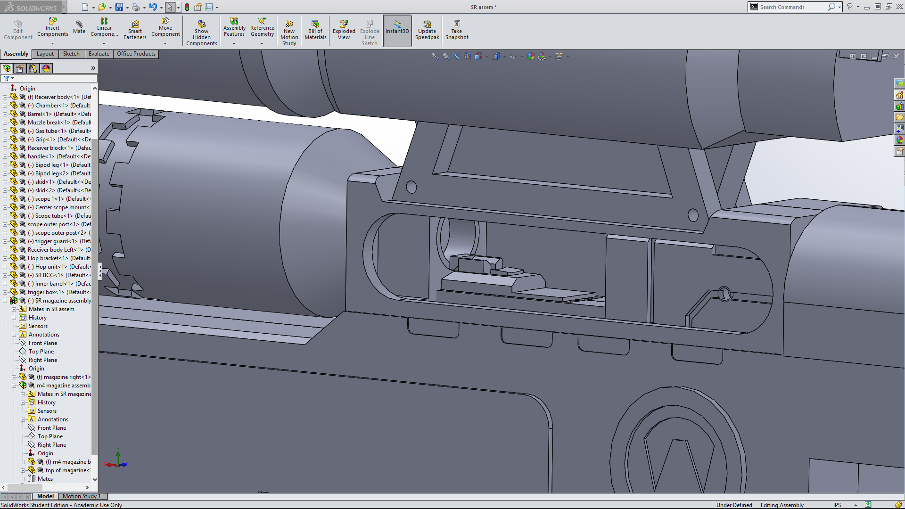Open Move Component dropdown arrow
Viewport: 905px width, 509px height.
click(x=165, y=43)
